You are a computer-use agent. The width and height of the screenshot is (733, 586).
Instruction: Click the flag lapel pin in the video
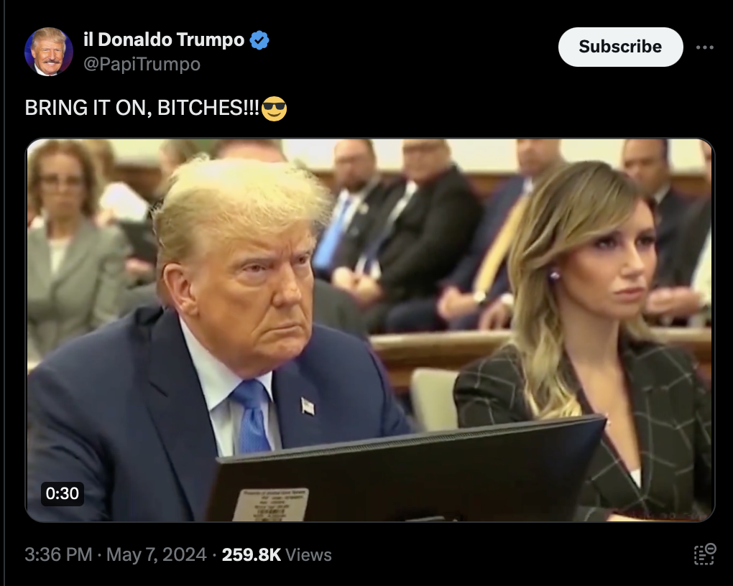tap(308, 406)
